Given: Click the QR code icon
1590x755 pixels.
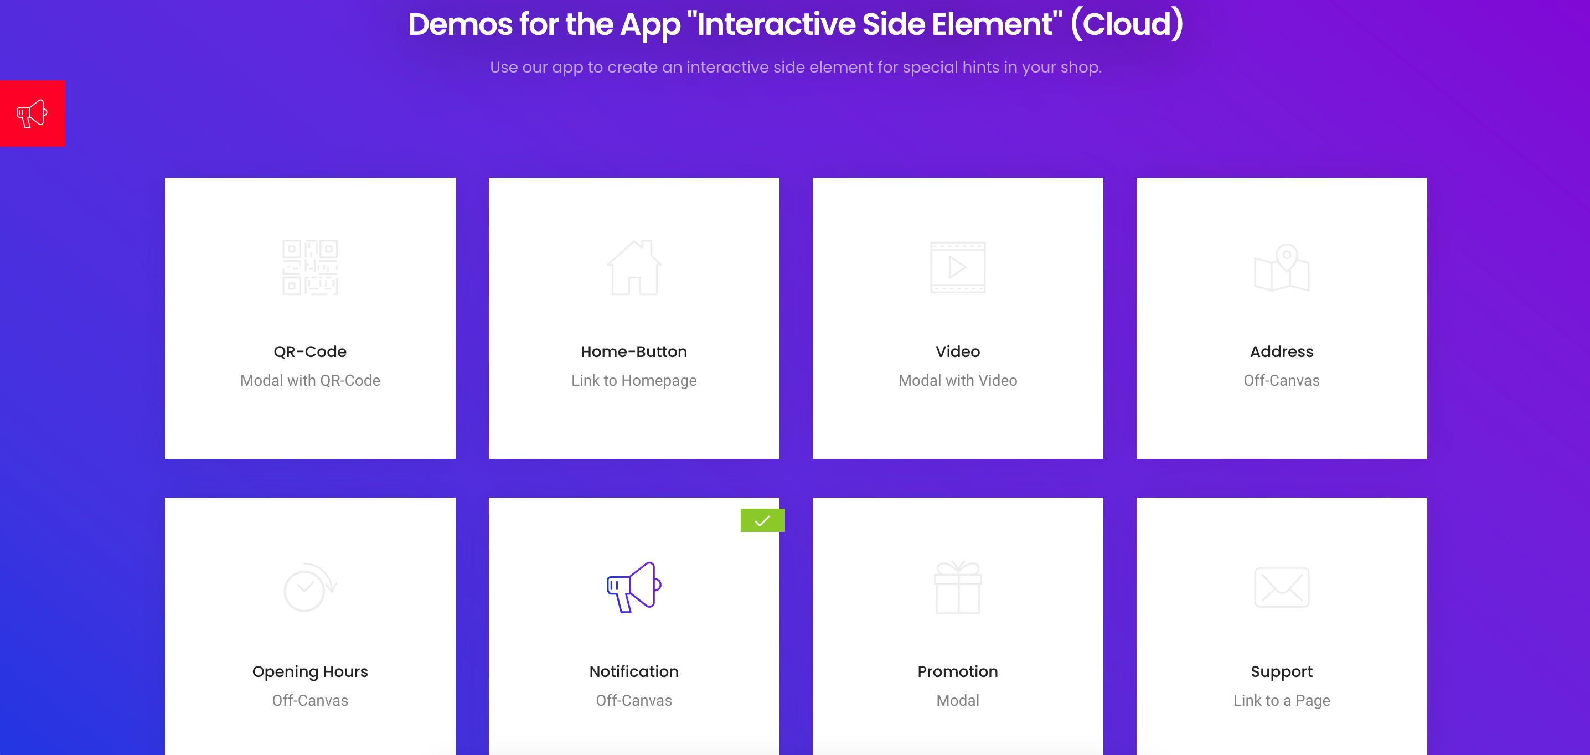Looking at the screenshot, I should click(x=310, y=267).
